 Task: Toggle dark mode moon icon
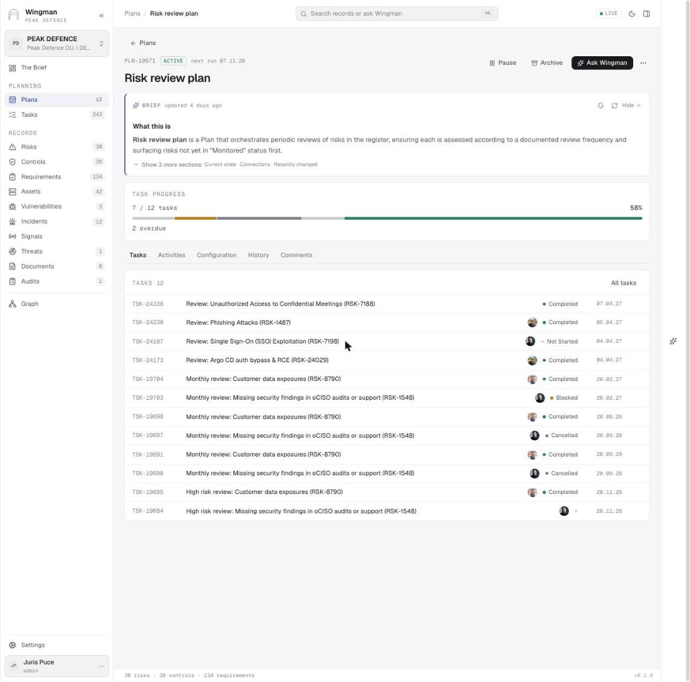click(632, 14)
